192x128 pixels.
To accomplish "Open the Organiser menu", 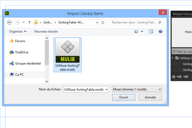I will point(18,31).
